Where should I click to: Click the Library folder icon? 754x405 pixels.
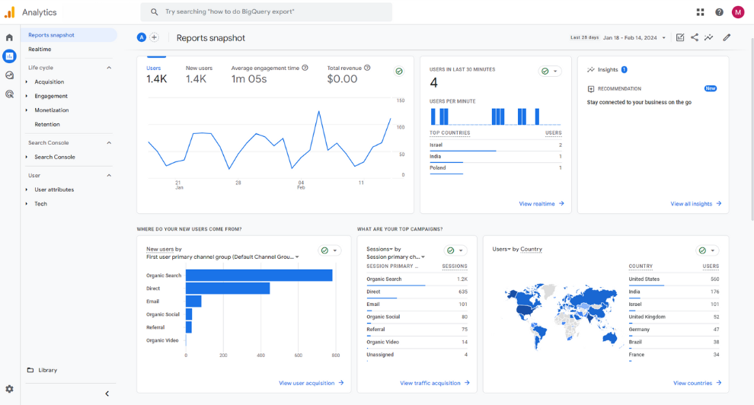click(x=30, y=370)
